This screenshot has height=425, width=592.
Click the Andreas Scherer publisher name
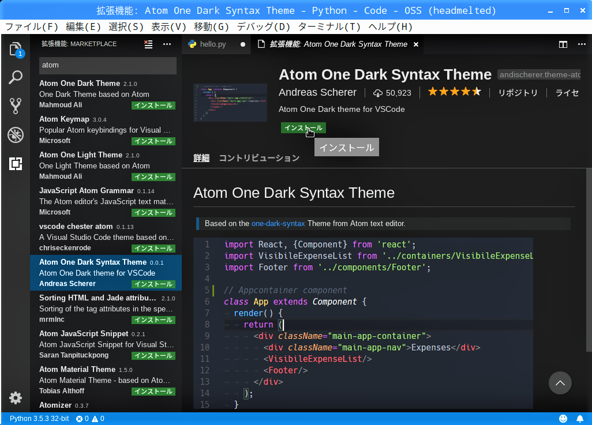click(317, 92)
